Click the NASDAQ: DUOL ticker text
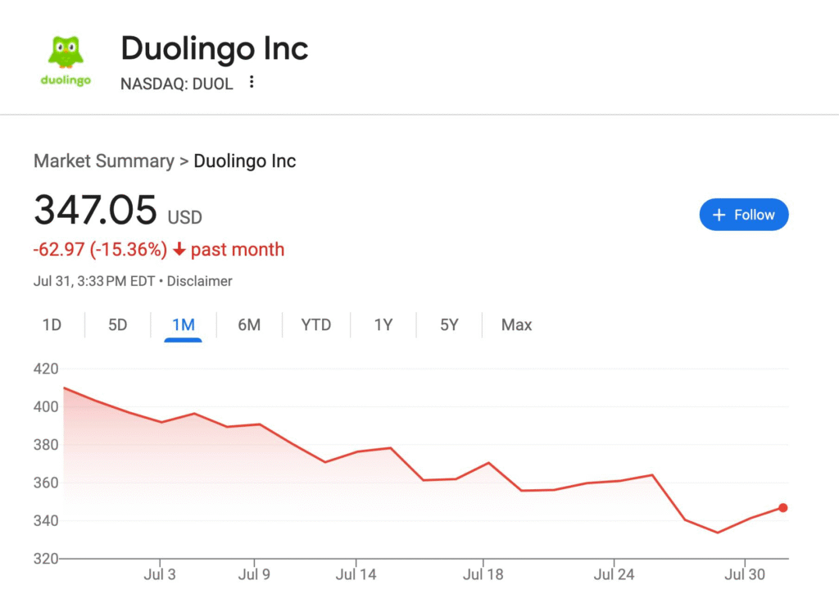Screen dimensions: 839x594 click(x=176, y=83)
